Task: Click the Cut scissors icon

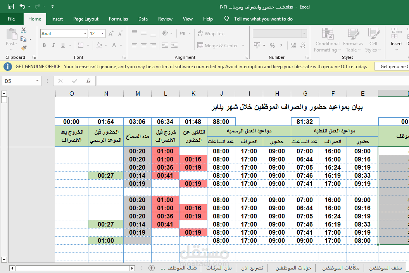Action: pos(23,30)
